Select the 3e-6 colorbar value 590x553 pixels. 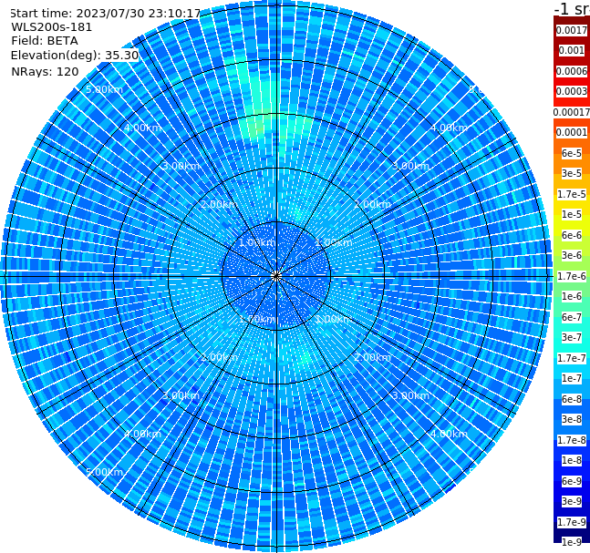pos(572,255)
